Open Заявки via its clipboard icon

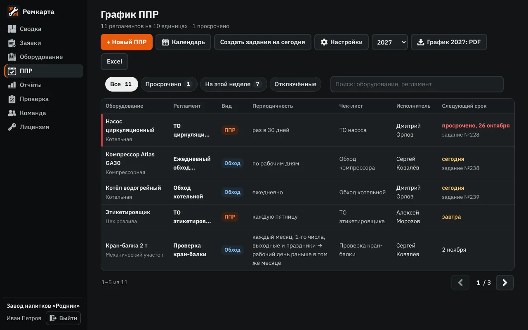point(12,43)
